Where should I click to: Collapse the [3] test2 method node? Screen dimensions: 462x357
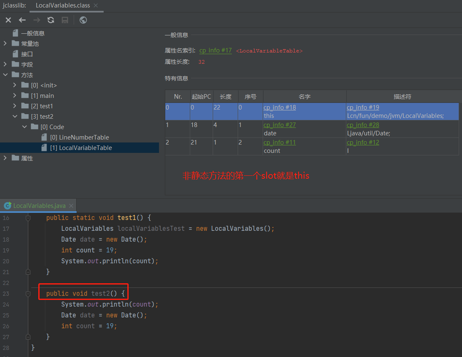point(15,116)
